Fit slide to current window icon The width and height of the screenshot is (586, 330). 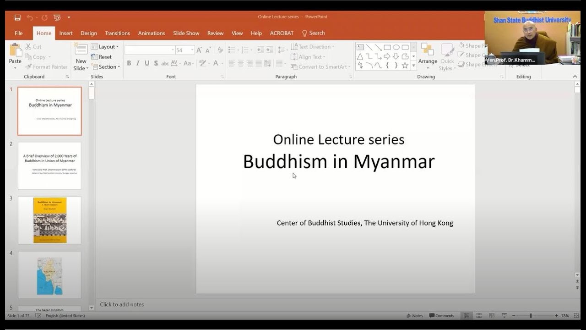pyautogui.click(x=576, y=316)
